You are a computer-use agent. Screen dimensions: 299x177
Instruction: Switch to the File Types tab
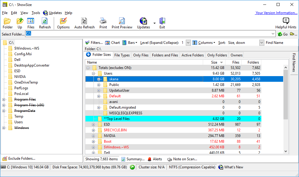pos(122,55)
